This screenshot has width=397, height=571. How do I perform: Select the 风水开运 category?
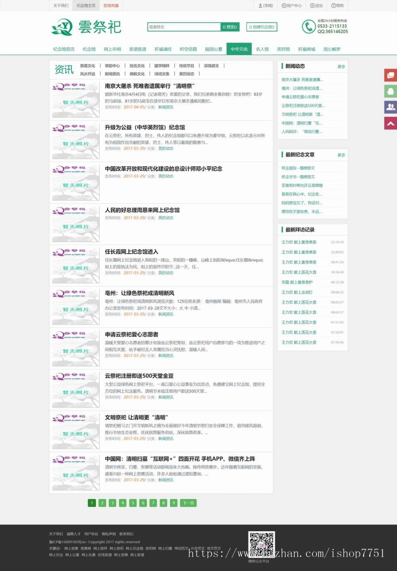pyautogui.click(x=87, y=74)
